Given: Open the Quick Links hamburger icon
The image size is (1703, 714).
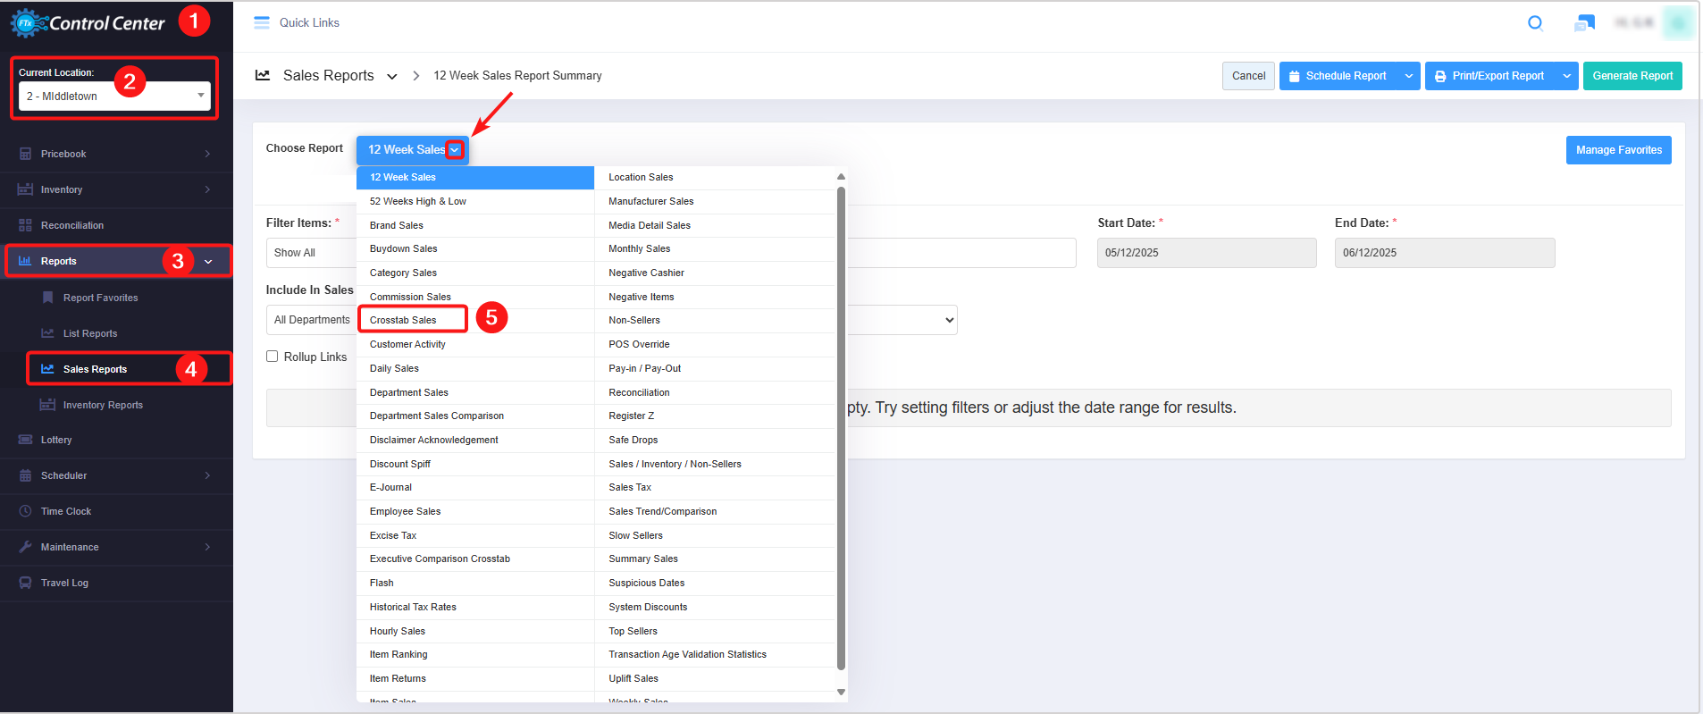Looking at the screenshot, I should click(x=262, y=22).
